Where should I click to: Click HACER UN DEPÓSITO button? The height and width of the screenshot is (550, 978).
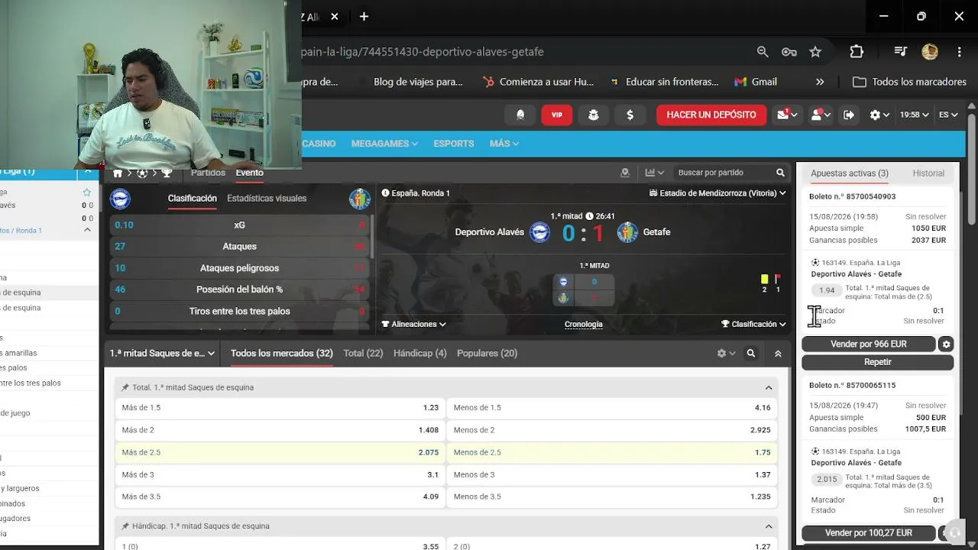711,115
